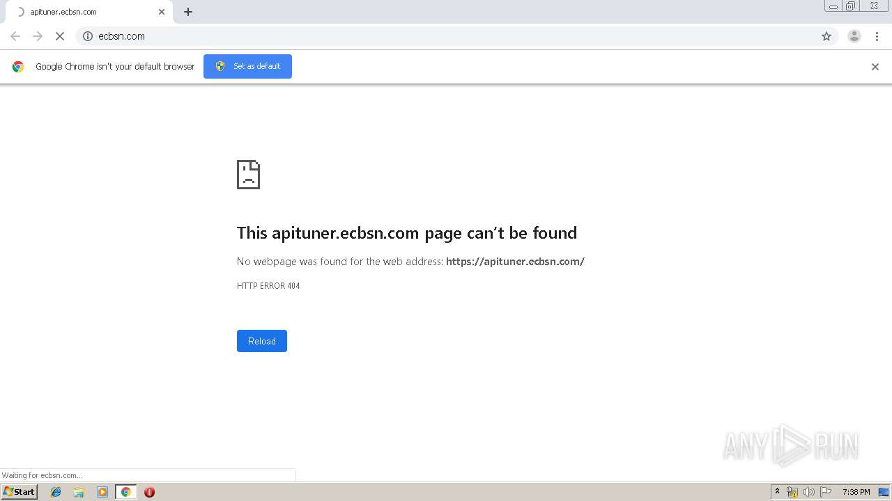The image size is (892, 501).
Task: Restore down the Chrome window
Action: point(851,6)
